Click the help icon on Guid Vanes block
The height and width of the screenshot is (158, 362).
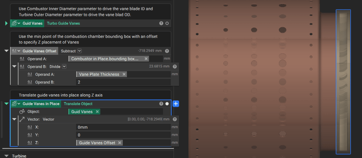pyautogui.click(x=161, y=23)
